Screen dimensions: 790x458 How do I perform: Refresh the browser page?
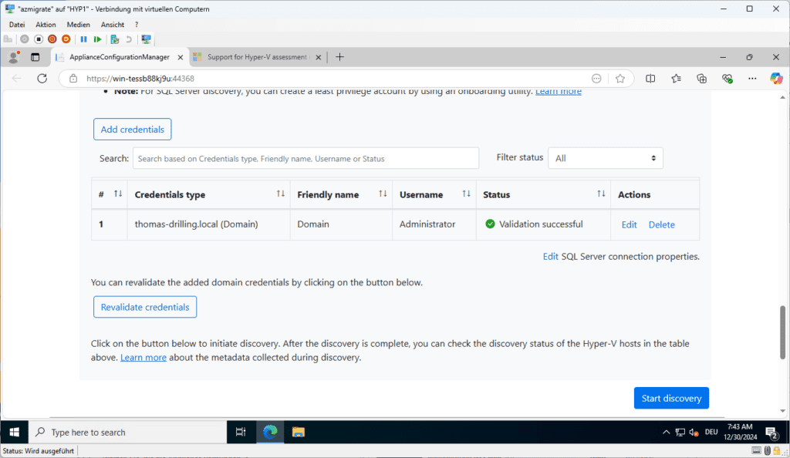click(42, 79)
